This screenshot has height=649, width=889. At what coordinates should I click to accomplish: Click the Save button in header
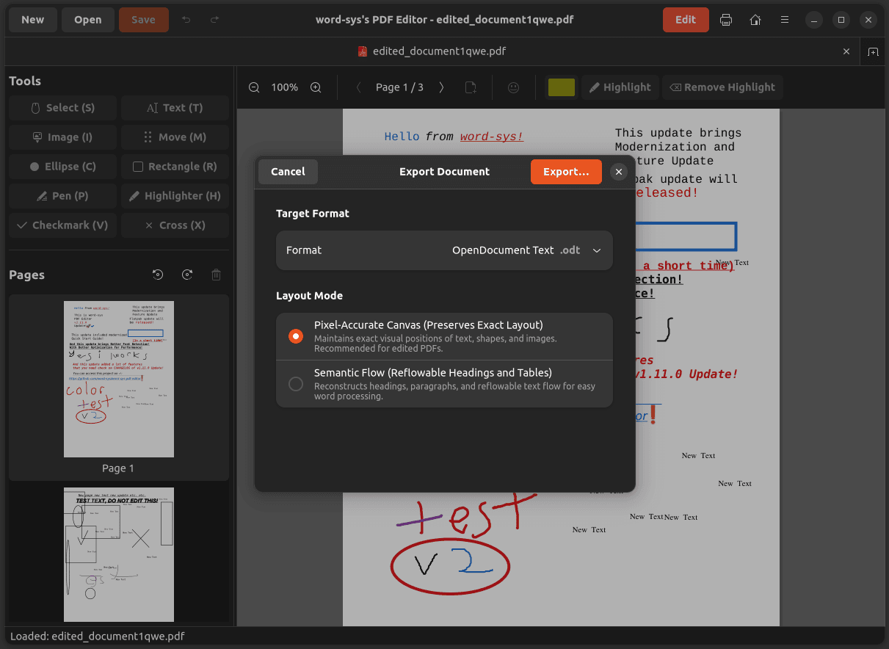click(x=143, y=20)
